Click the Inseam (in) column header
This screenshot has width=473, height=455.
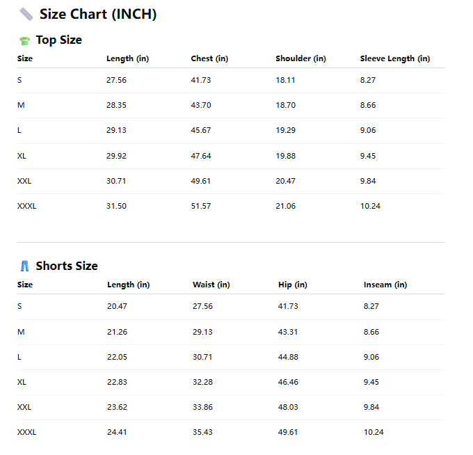click(x=385, y=285)
